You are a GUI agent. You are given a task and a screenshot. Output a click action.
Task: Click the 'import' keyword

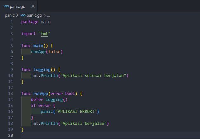click(x=29, y=34)
